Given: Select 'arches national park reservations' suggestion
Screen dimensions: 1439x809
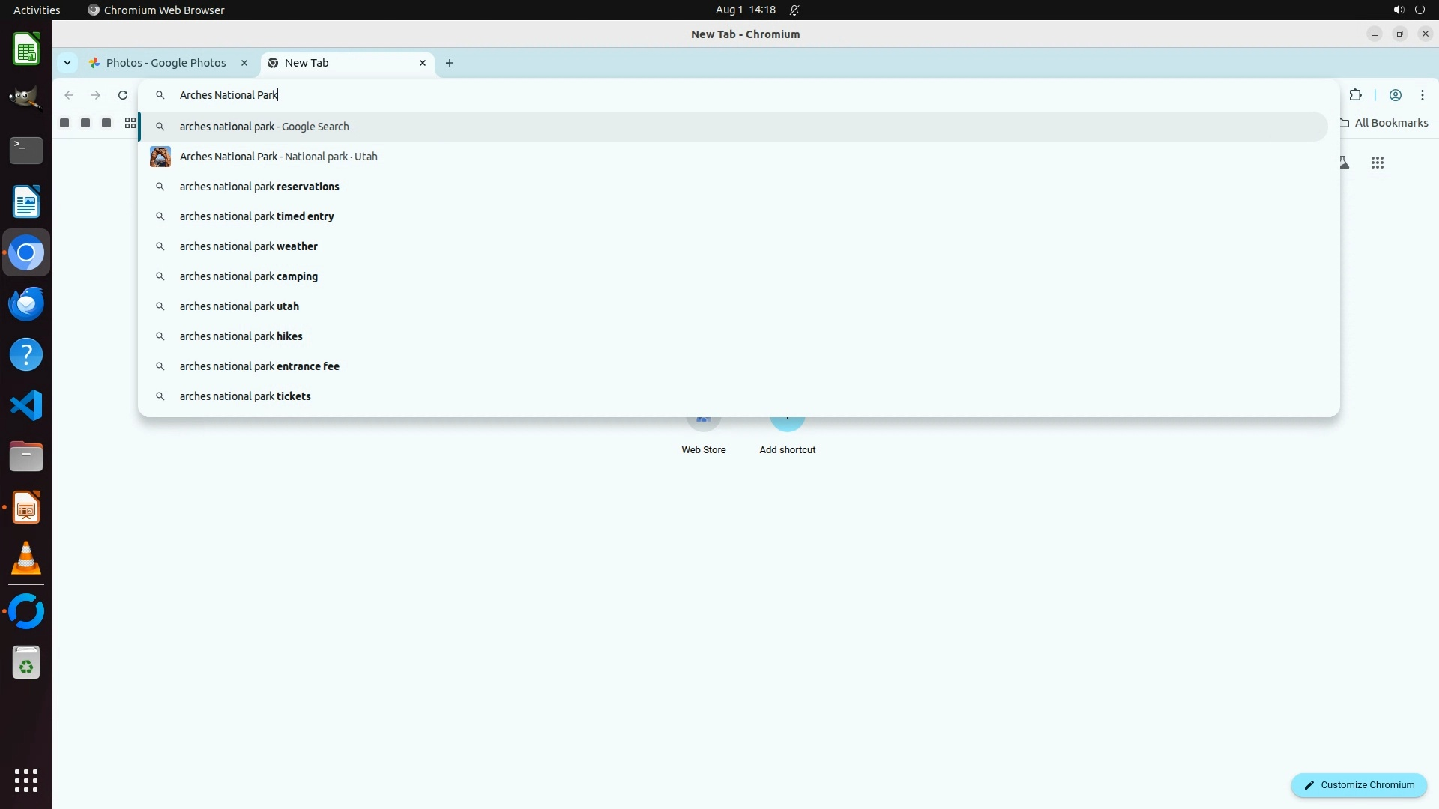Looking at the screenshot, I should [259, 187].
